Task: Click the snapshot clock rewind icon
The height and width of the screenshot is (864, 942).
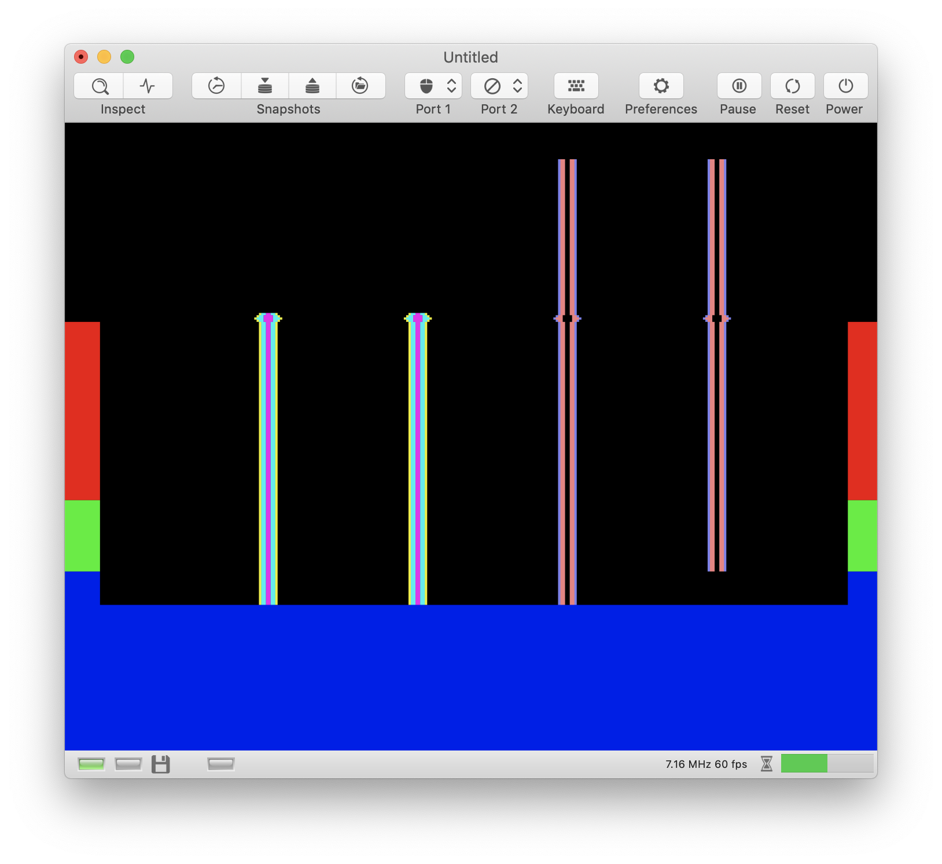Action: 216,86
